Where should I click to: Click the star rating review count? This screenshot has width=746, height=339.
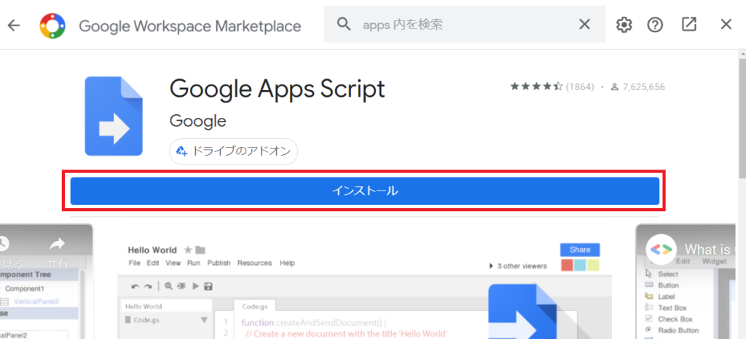click(x=581, y=87)
